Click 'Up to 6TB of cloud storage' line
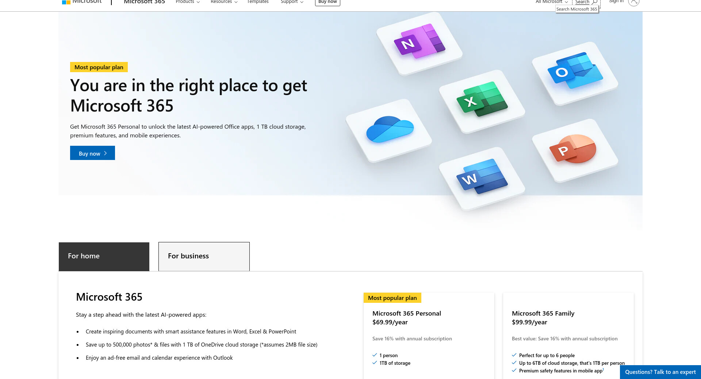This screenshot has width=701, height=379. (x=572, y=363)
